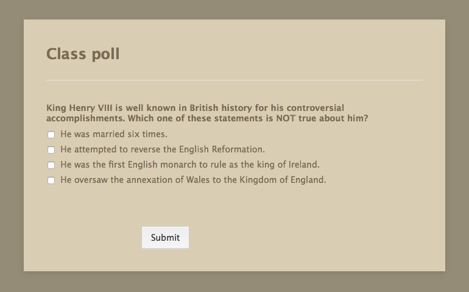Tick the checkbox for reversing the English Reformation

51,150
